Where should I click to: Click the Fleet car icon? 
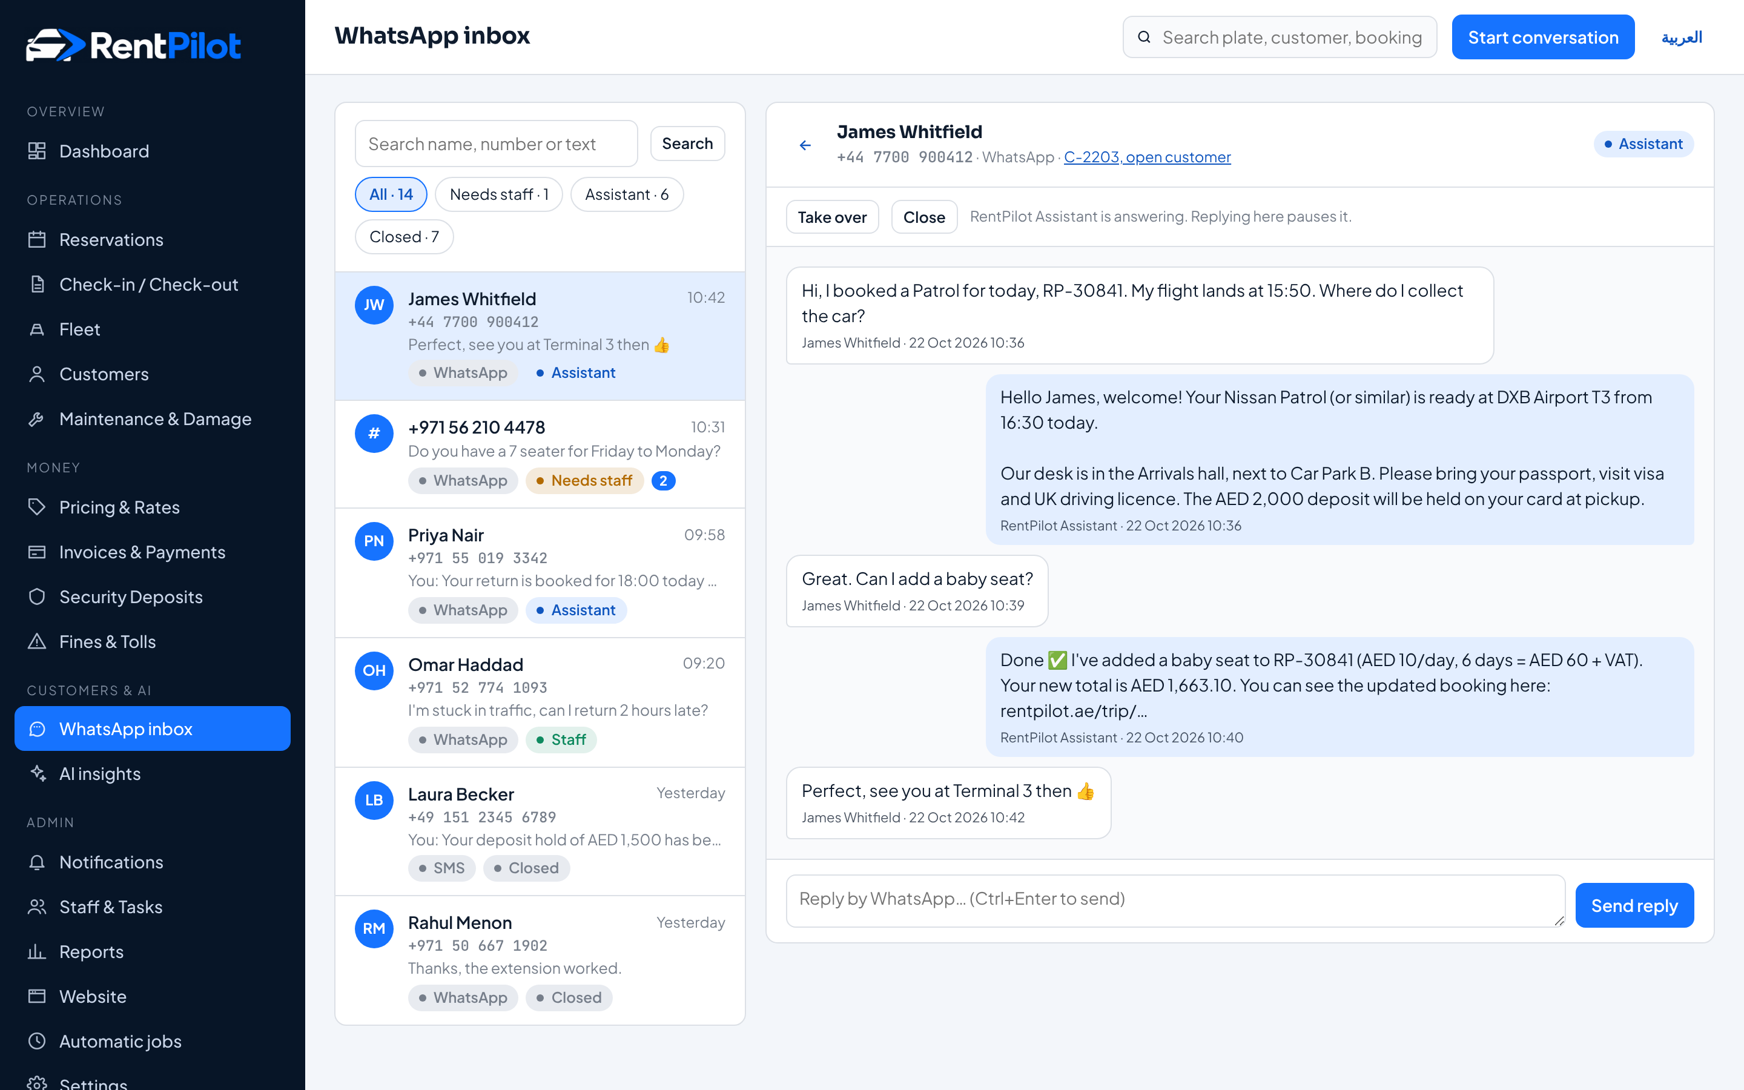tap(37, 329)
